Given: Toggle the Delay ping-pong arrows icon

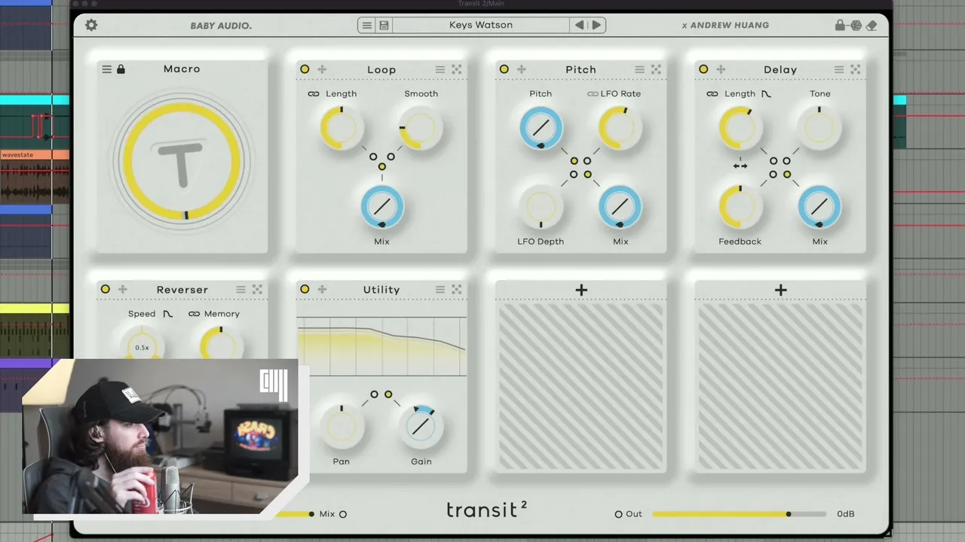Looking at the screenshot, I should (x=740, y=166).
